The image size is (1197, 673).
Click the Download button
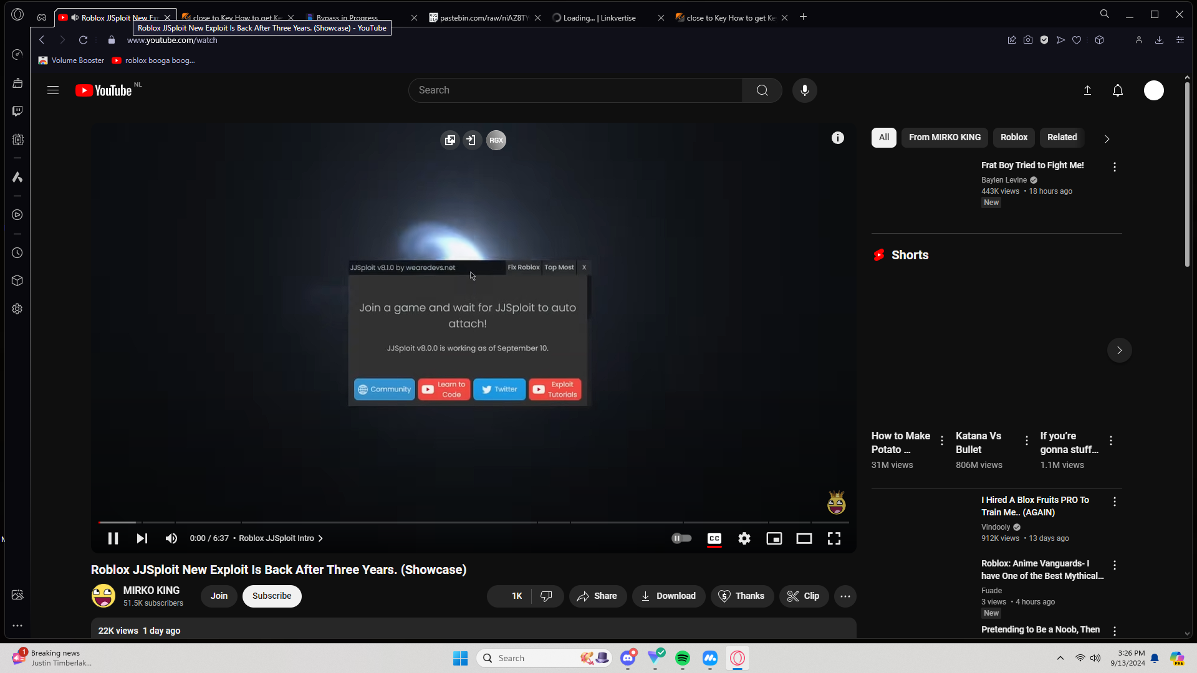(x=669, y=596)
